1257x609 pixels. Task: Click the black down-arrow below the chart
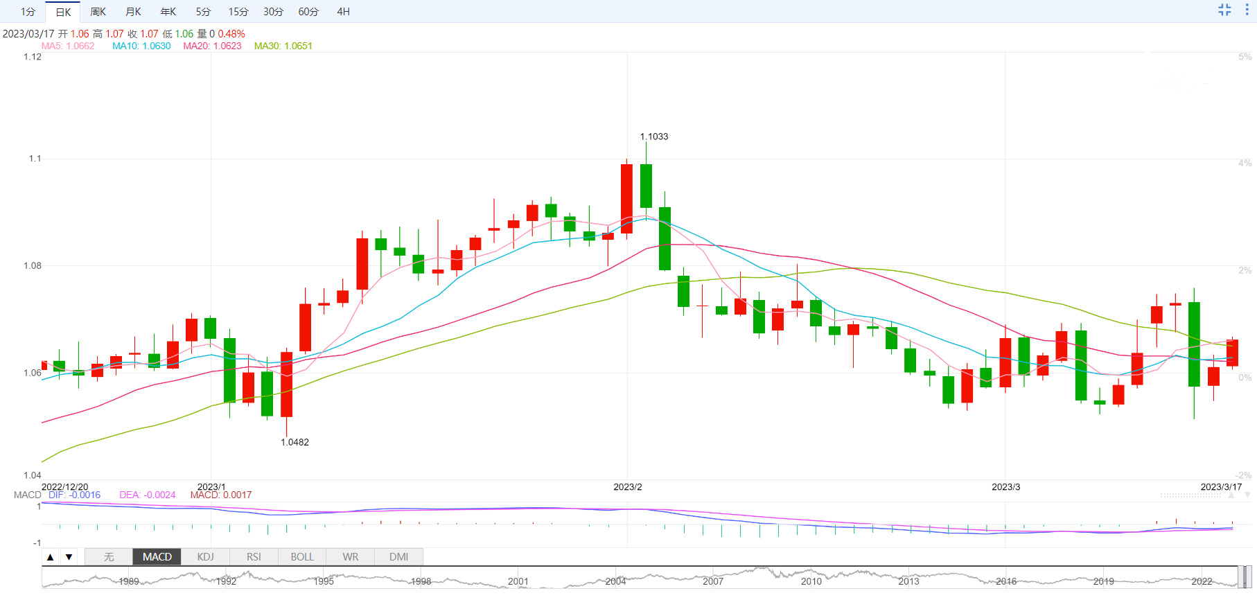(x=69, y=557)
